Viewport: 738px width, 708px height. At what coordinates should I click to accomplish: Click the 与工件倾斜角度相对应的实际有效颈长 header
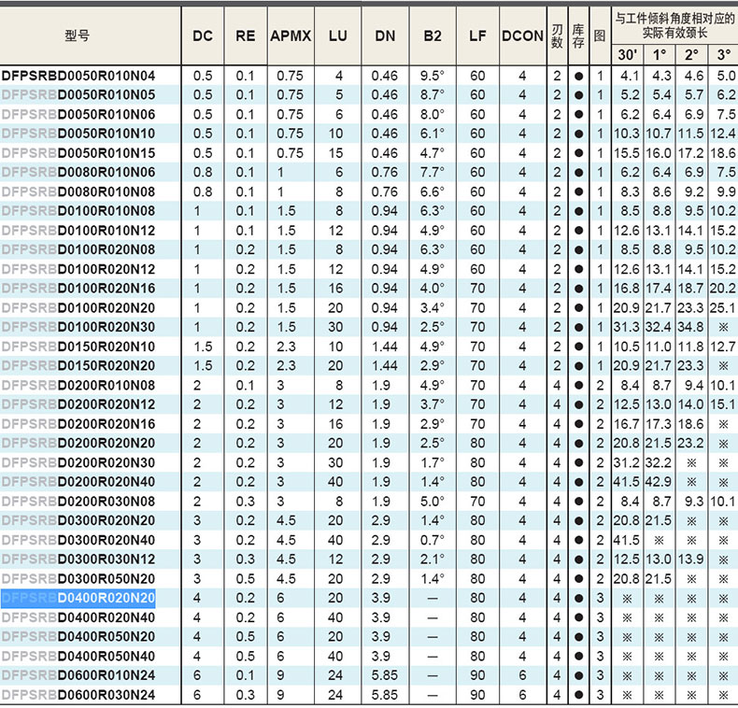click(674, 23)
